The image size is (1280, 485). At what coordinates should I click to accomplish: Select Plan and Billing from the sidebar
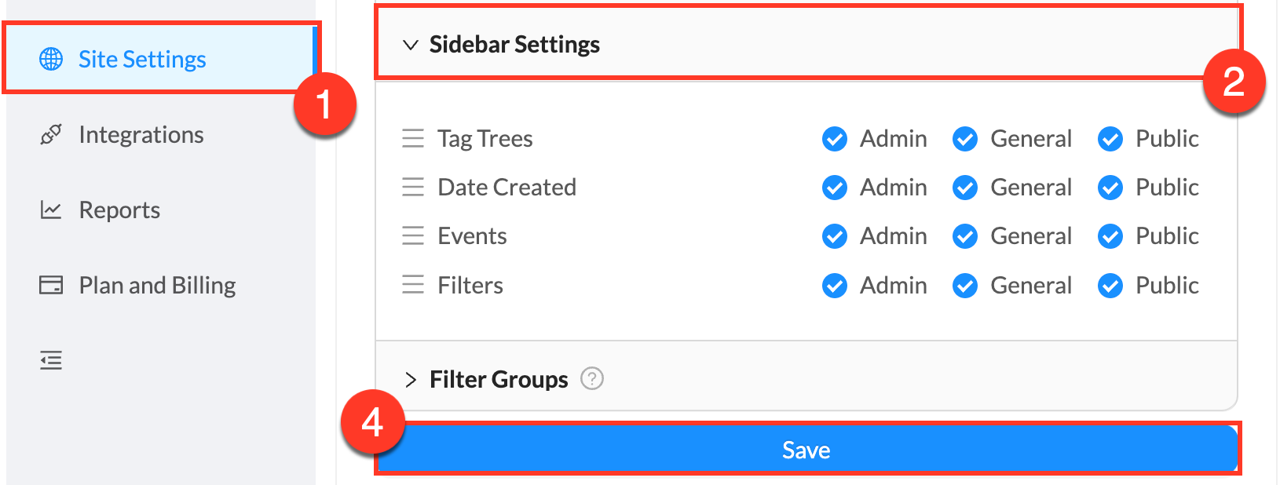[156, 285]
